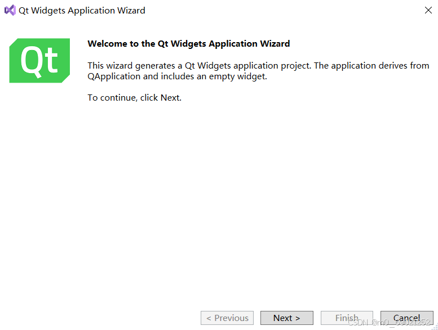
Task: Click the Visual Studio icon in title bar
Action: pyautogui.click(x=10, y=10)
